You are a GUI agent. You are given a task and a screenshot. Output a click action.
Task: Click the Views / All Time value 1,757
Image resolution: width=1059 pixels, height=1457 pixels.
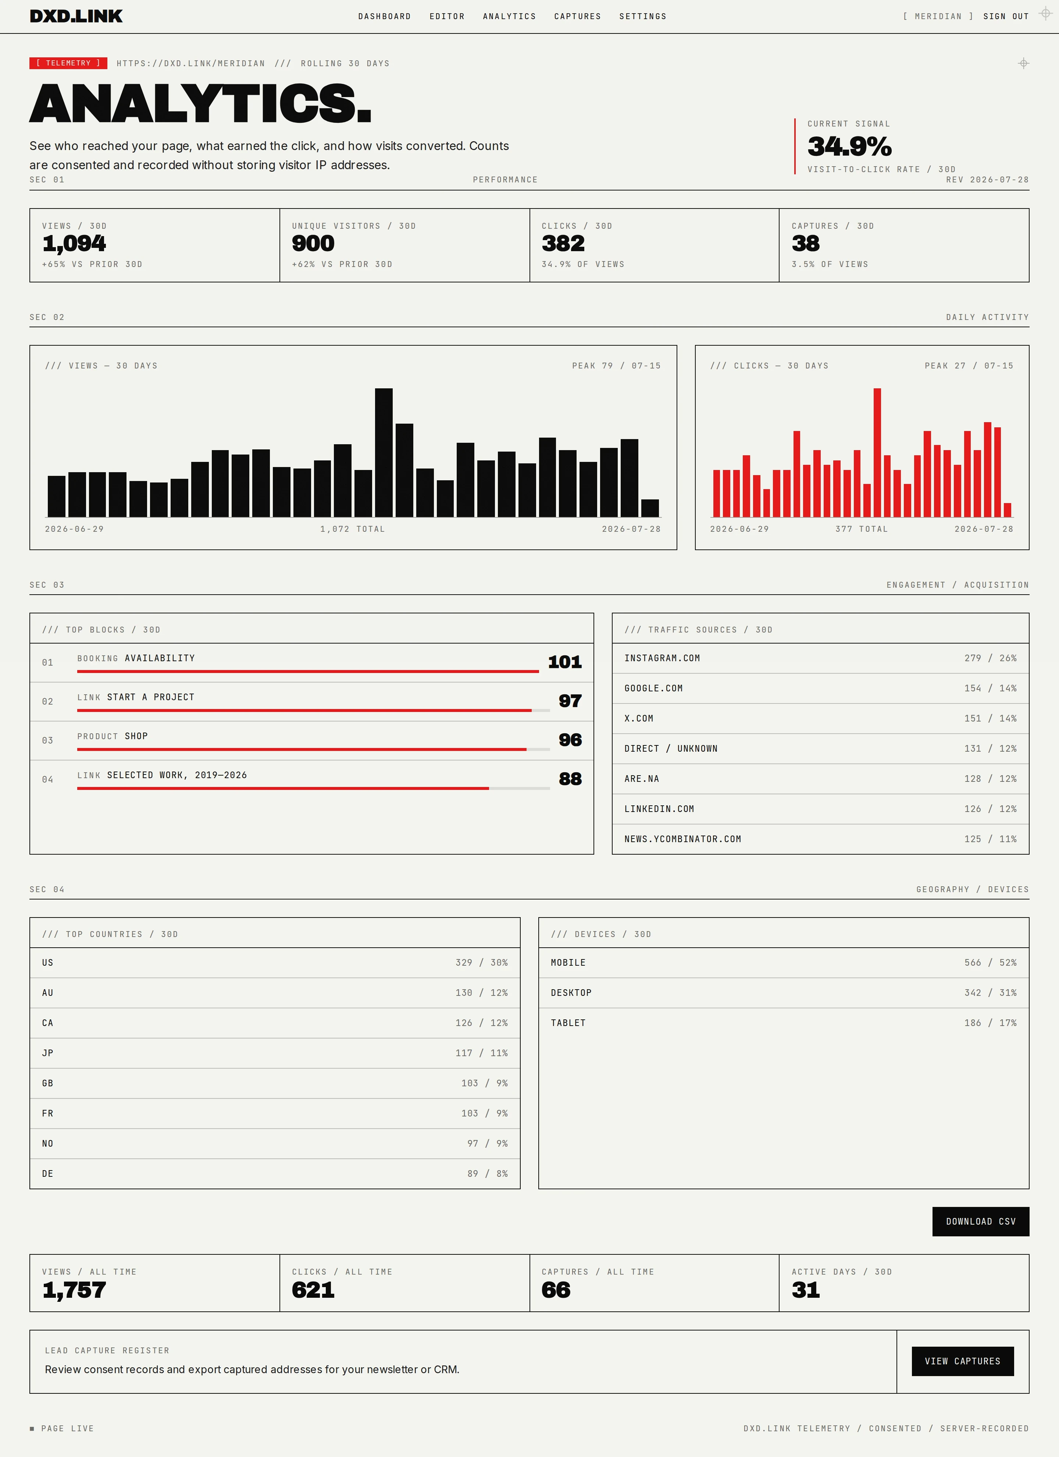pos(74,1290)
